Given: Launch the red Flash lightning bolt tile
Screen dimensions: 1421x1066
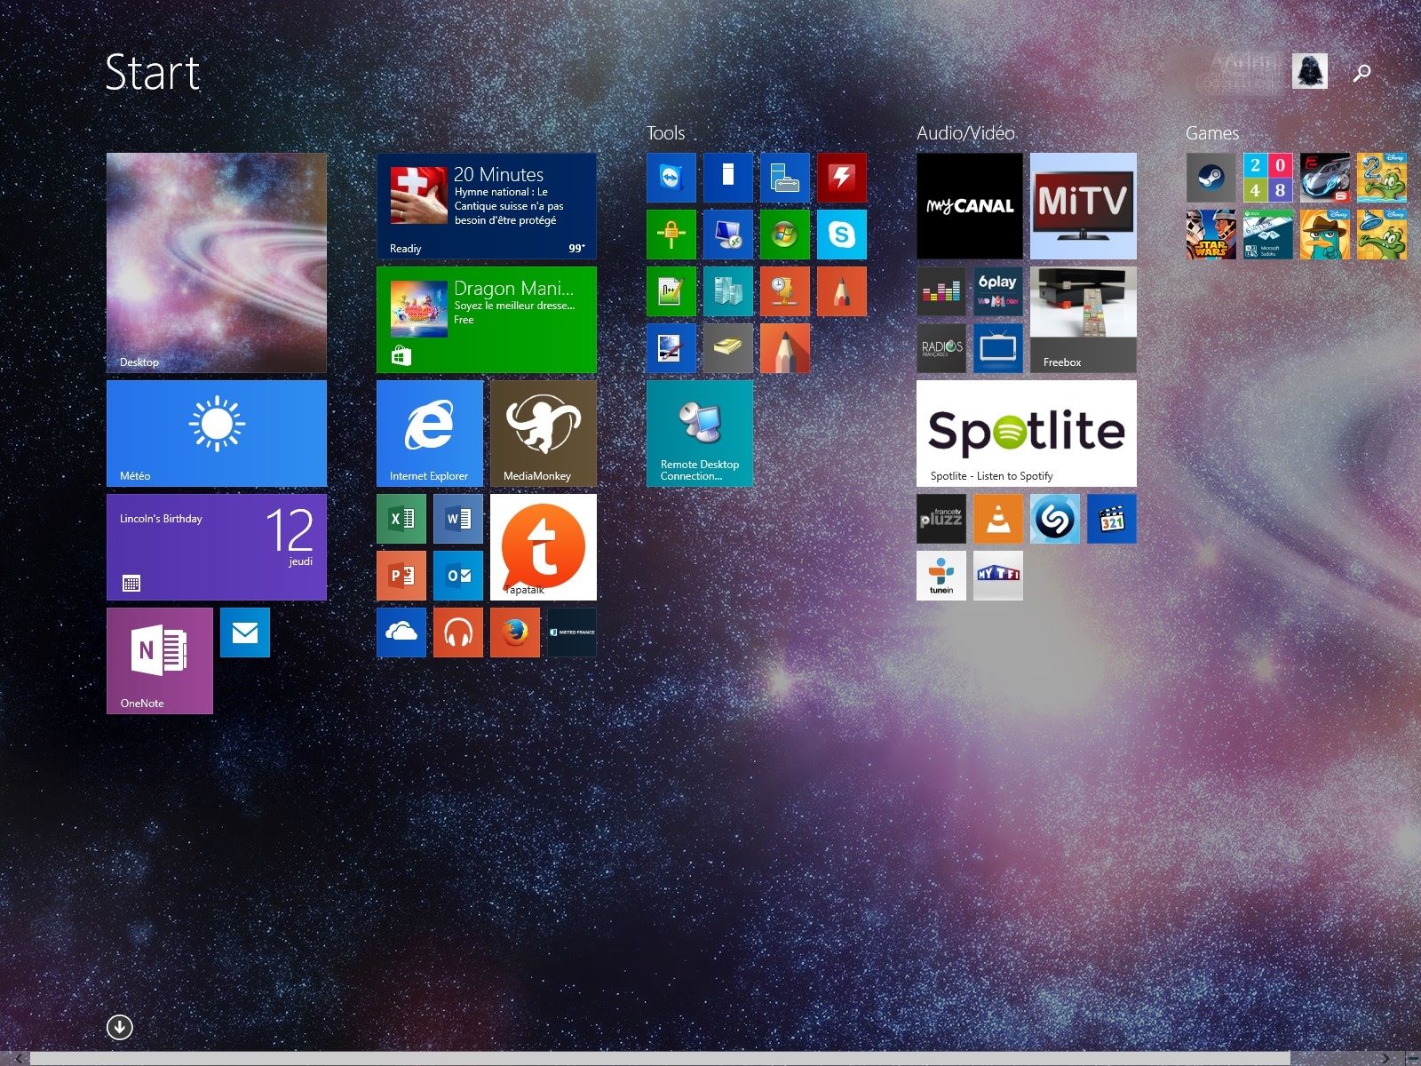Looking at the screenshot, I should coord(842,178).
